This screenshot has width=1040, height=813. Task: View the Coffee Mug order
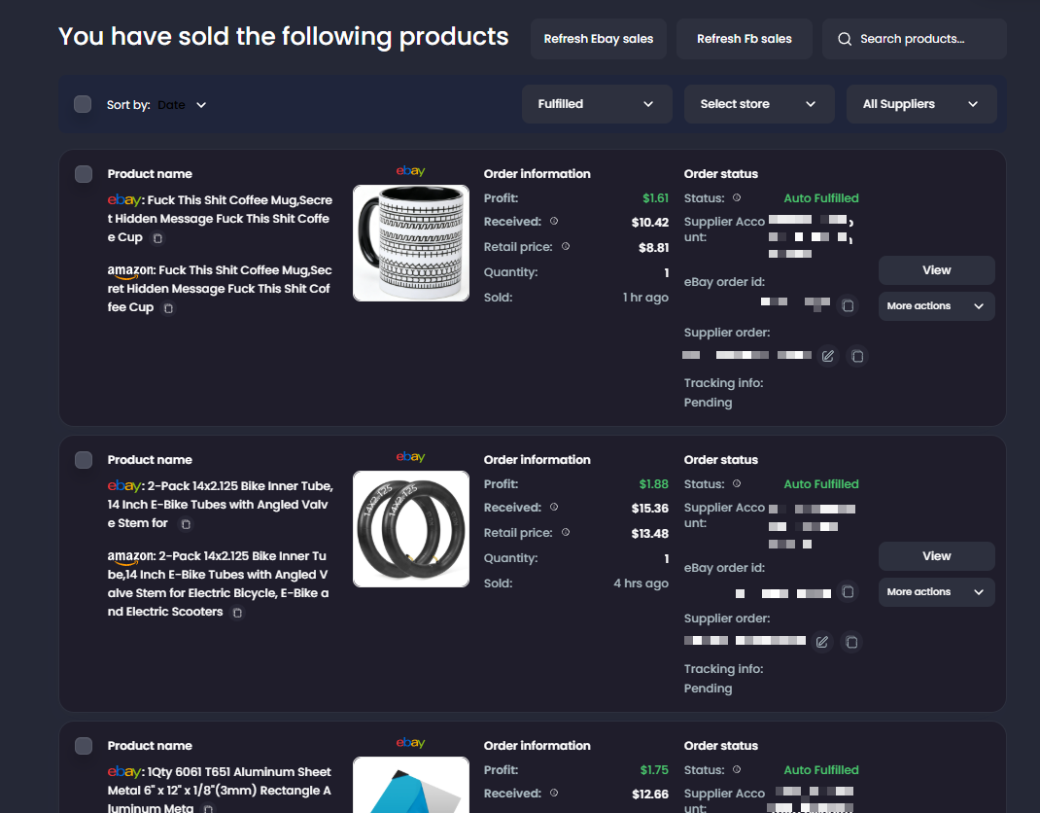pos(937,270)
